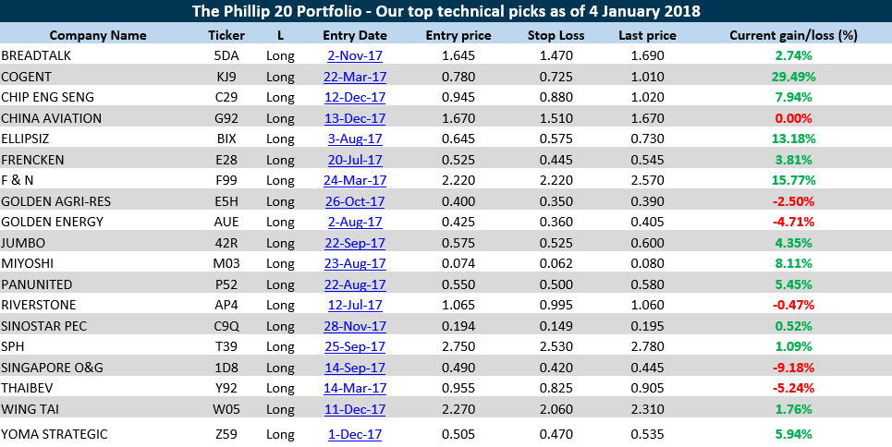Click the 14-Sep-17 Singapore O&G link
892x447 pixels.
(355, 368)
